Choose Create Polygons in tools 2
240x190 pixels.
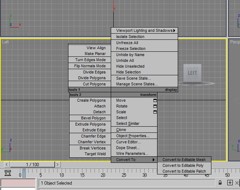(90, 100)
